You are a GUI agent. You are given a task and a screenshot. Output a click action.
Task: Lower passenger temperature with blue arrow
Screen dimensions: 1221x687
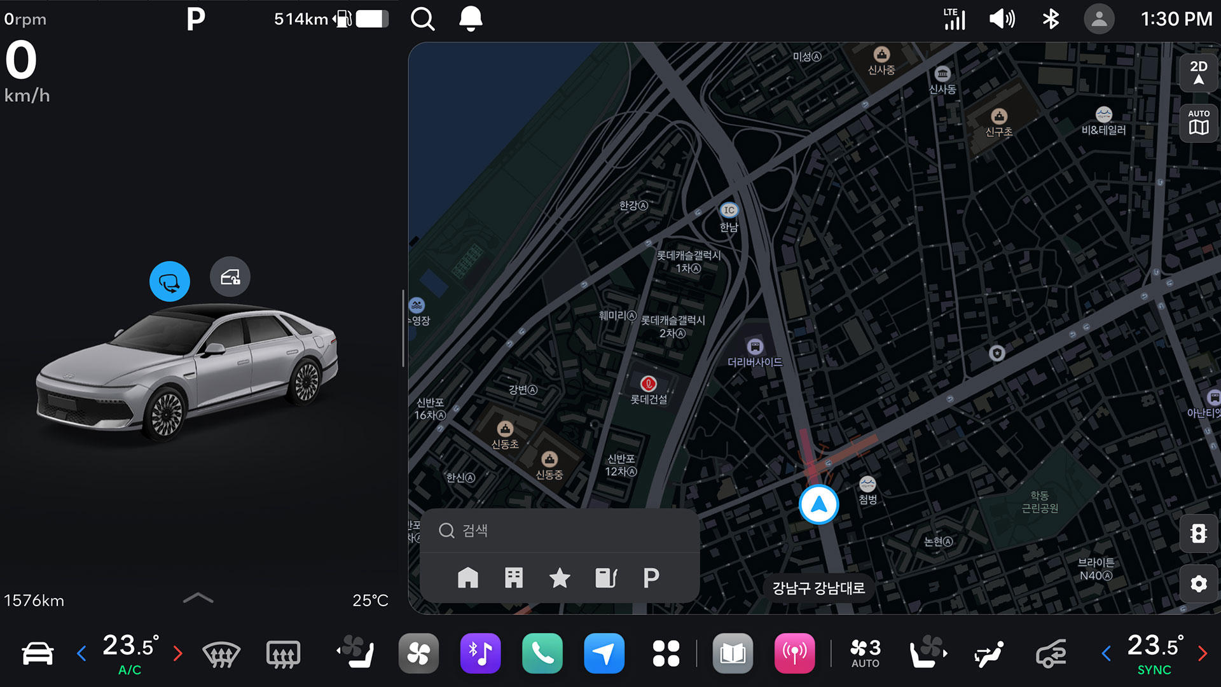1107,653
